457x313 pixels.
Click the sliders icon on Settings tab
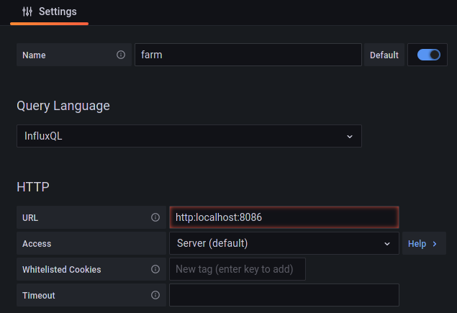27,12
